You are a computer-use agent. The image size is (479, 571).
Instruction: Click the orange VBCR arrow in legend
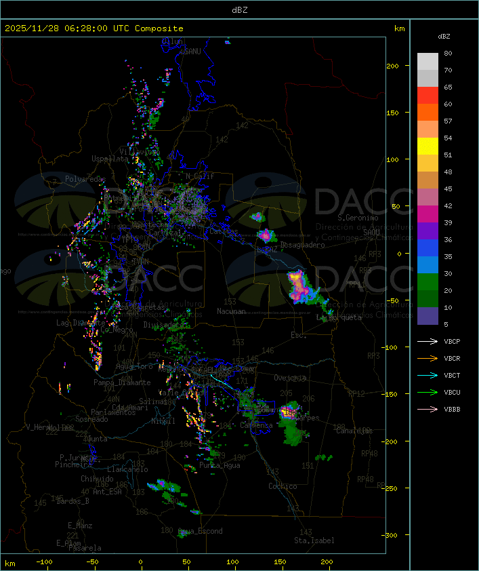[428, 358]
